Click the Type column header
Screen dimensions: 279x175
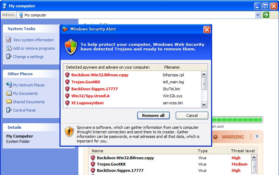[211, 150]
